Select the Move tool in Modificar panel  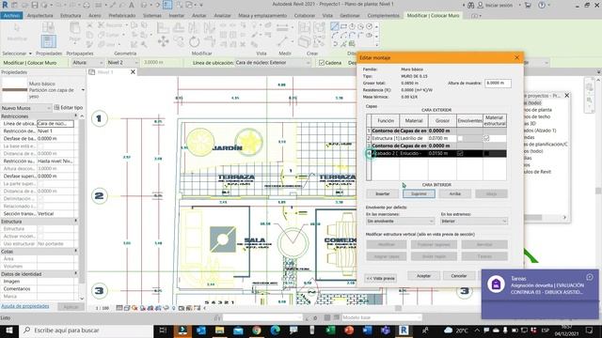click(x=163, y=41)
